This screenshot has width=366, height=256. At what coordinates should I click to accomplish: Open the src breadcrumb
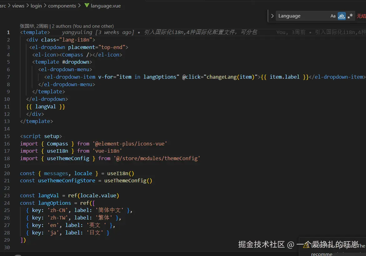(3, 6)
